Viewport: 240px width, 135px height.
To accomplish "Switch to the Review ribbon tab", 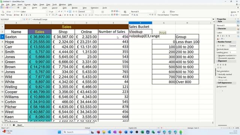I will click(75, 7).
